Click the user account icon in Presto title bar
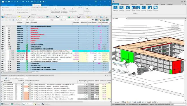Image resolution: width=187 pixels, height=106 pixels. [x=96, y=1]
